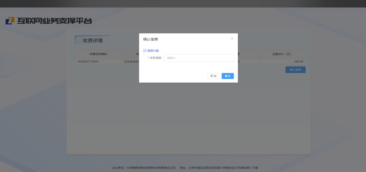This screenshot has width=366, height=172.
Task: Click the dimmed 确认缴费 button under the table
Action: click(x=295, y=69)
